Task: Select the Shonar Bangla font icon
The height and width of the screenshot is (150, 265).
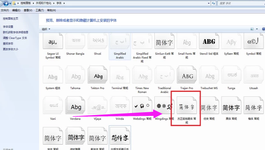Action: [x=75, y=42]
